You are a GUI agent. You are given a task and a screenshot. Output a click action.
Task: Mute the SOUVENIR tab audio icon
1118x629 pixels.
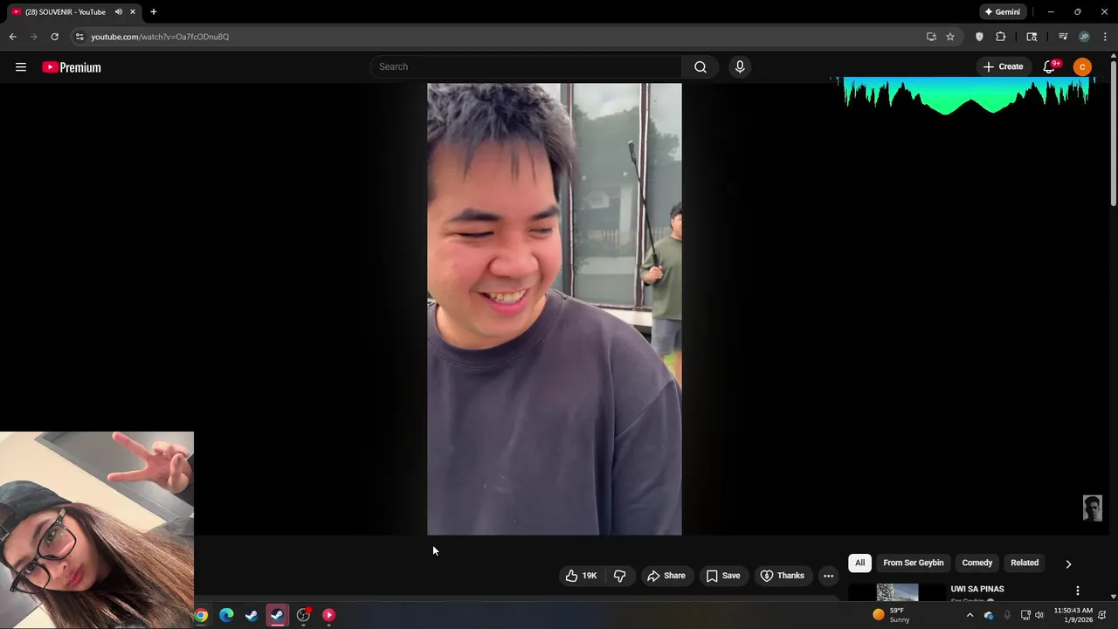click(118, 12)
